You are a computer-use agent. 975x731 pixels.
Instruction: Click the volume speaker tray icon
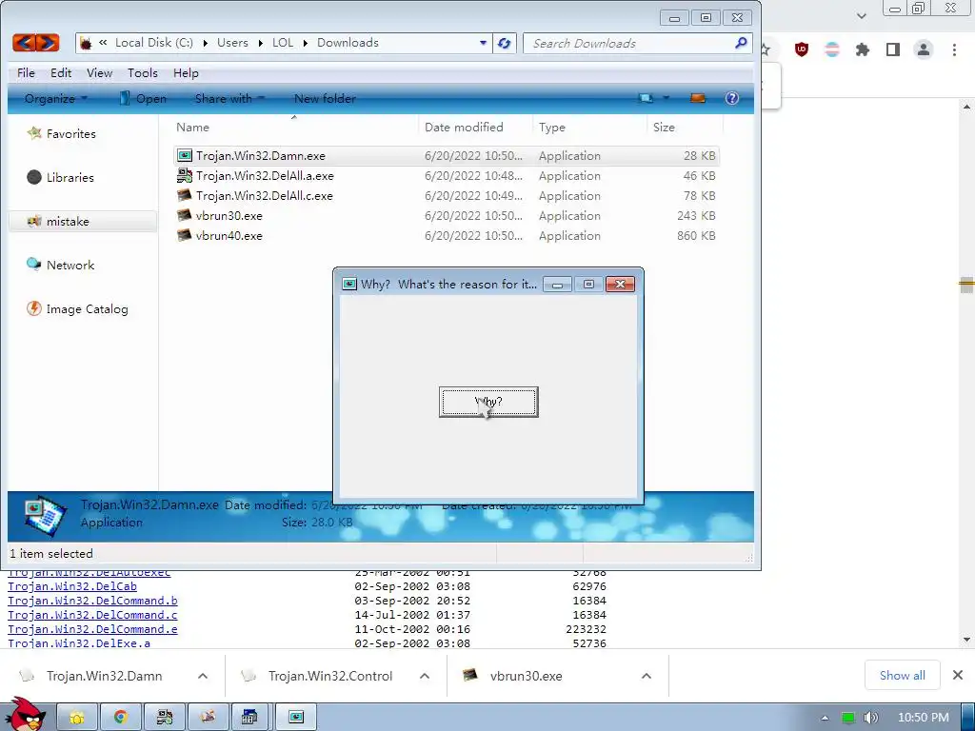(871, 718)
